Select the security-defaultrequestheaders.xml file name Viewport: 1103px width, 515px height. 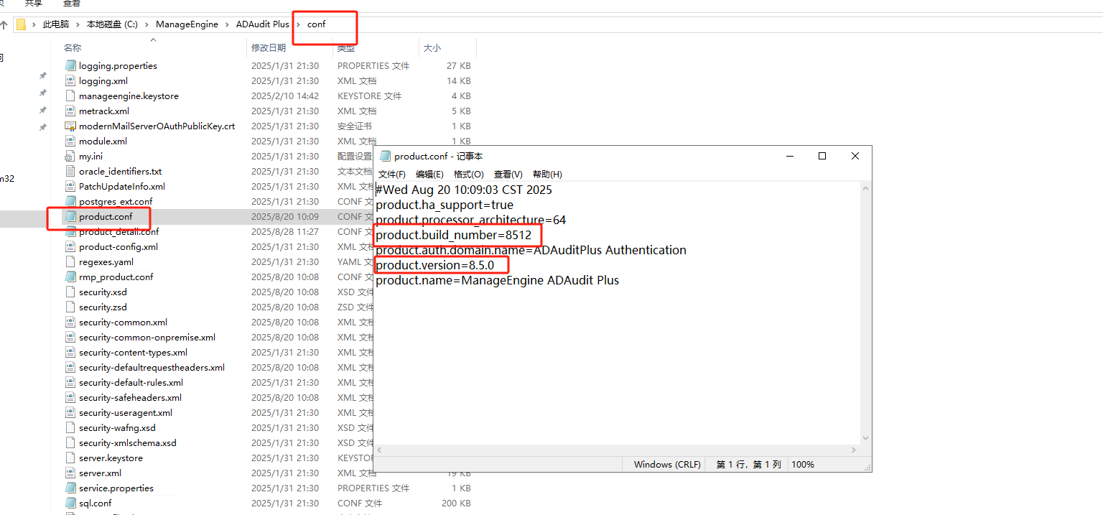point(152,368)
